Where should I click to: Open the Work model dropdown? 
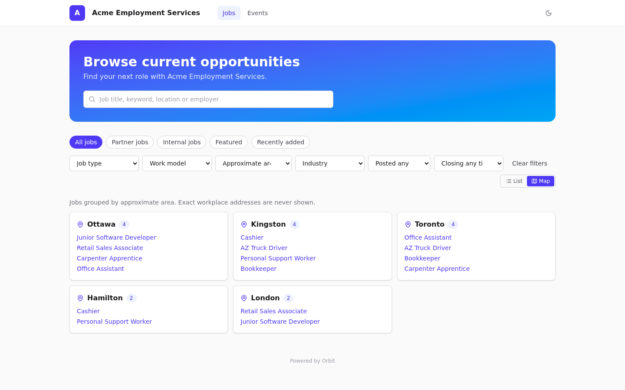177,163
